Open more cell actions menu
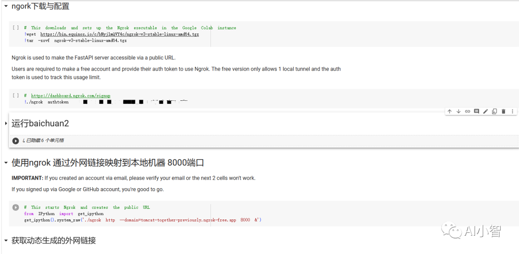The width and height of the screenshot is (519, 254). tap(512, 111)
